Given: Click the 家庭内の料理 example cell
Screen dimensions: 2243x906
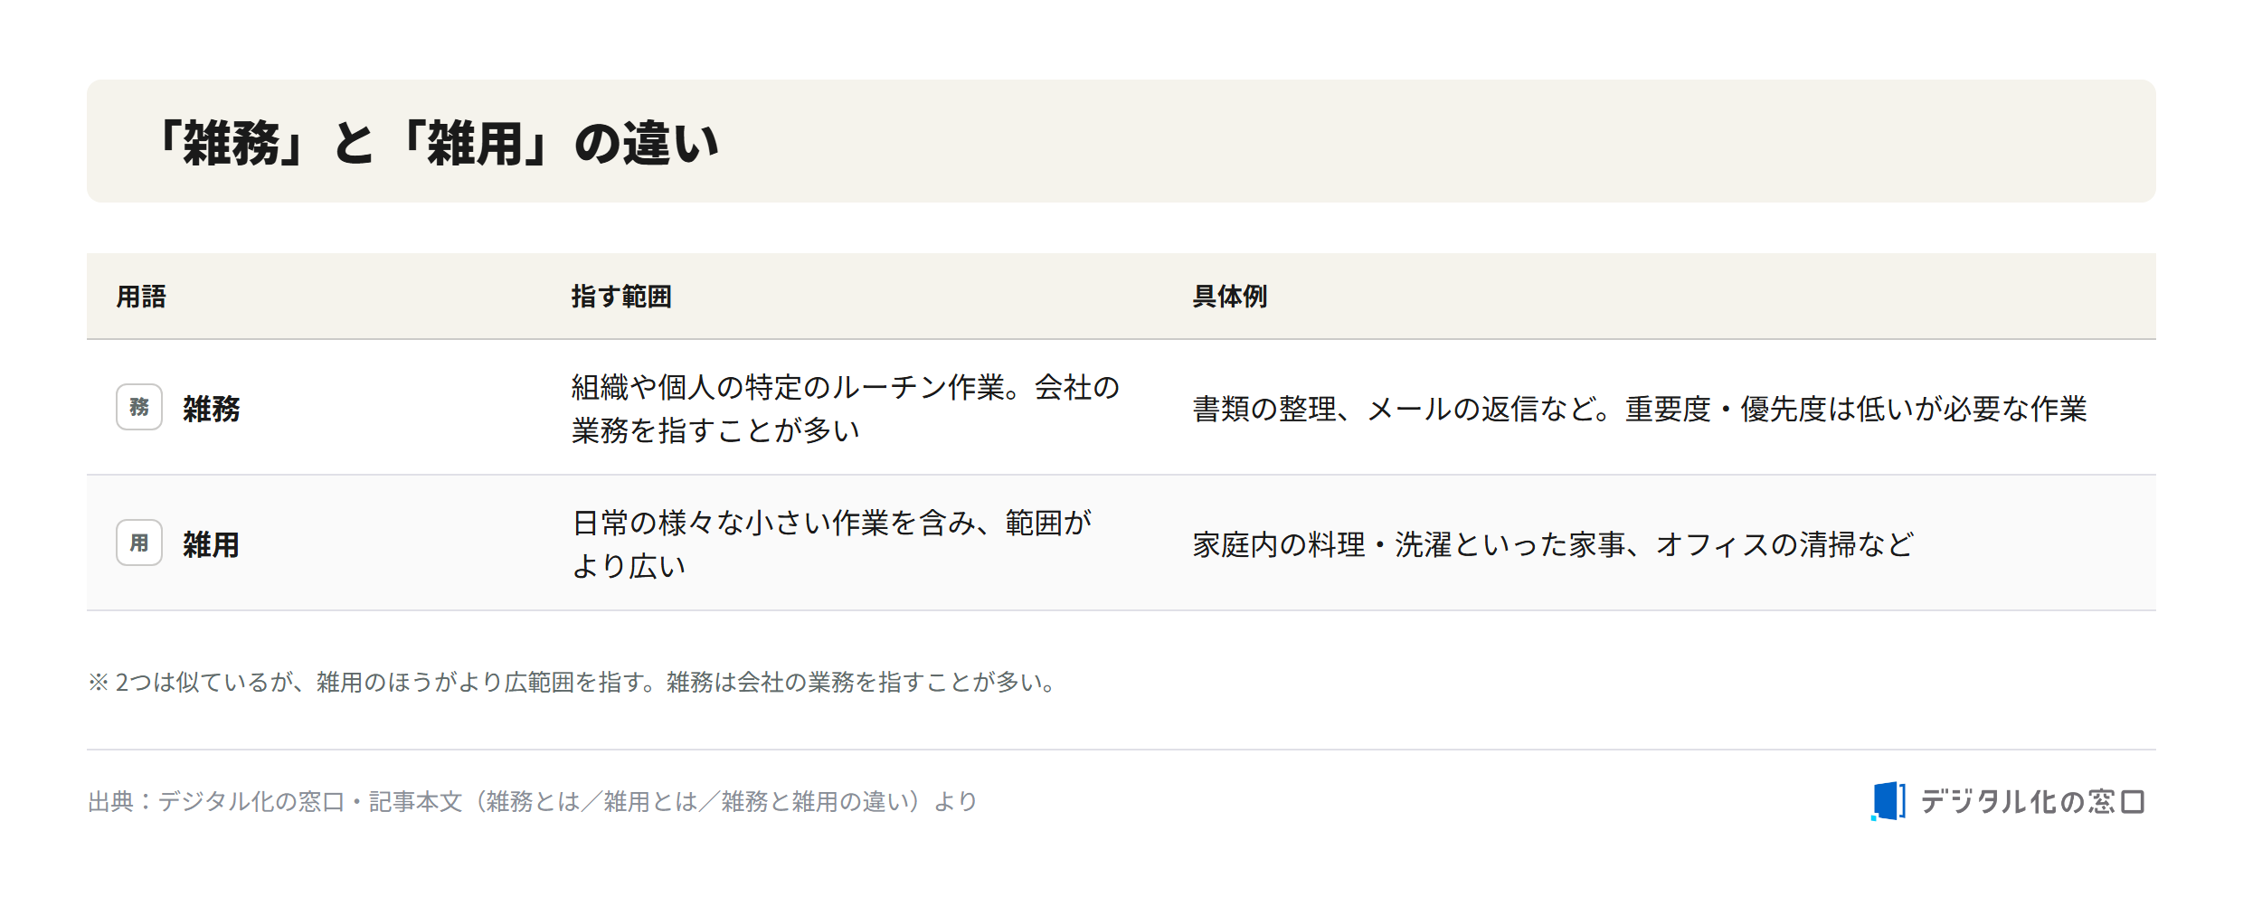Looking at the screenshot, I should click(x=1553, y=544).
